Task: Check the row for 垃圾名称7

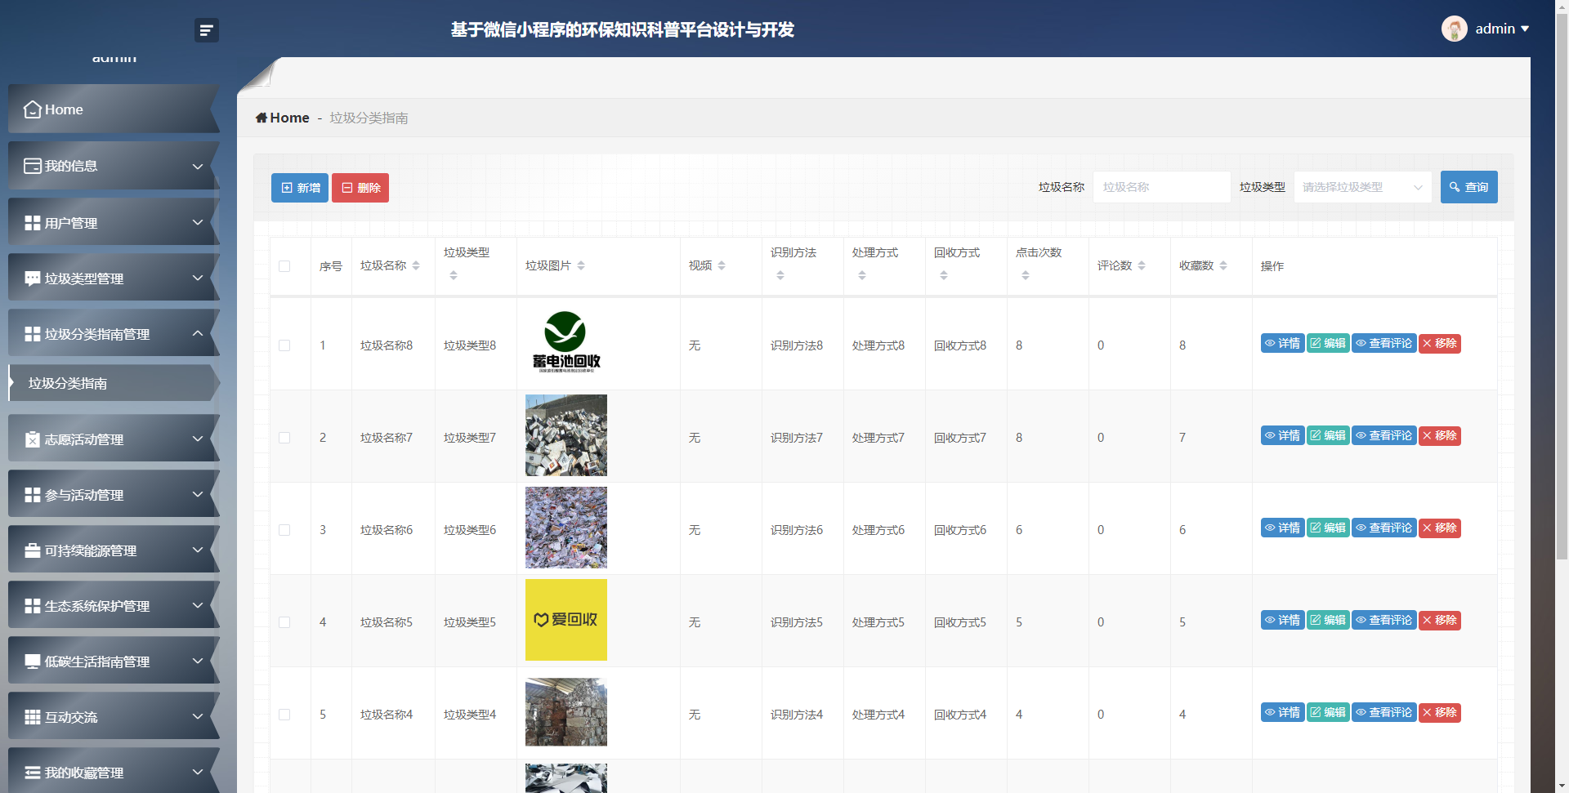Action: [284, 438]
